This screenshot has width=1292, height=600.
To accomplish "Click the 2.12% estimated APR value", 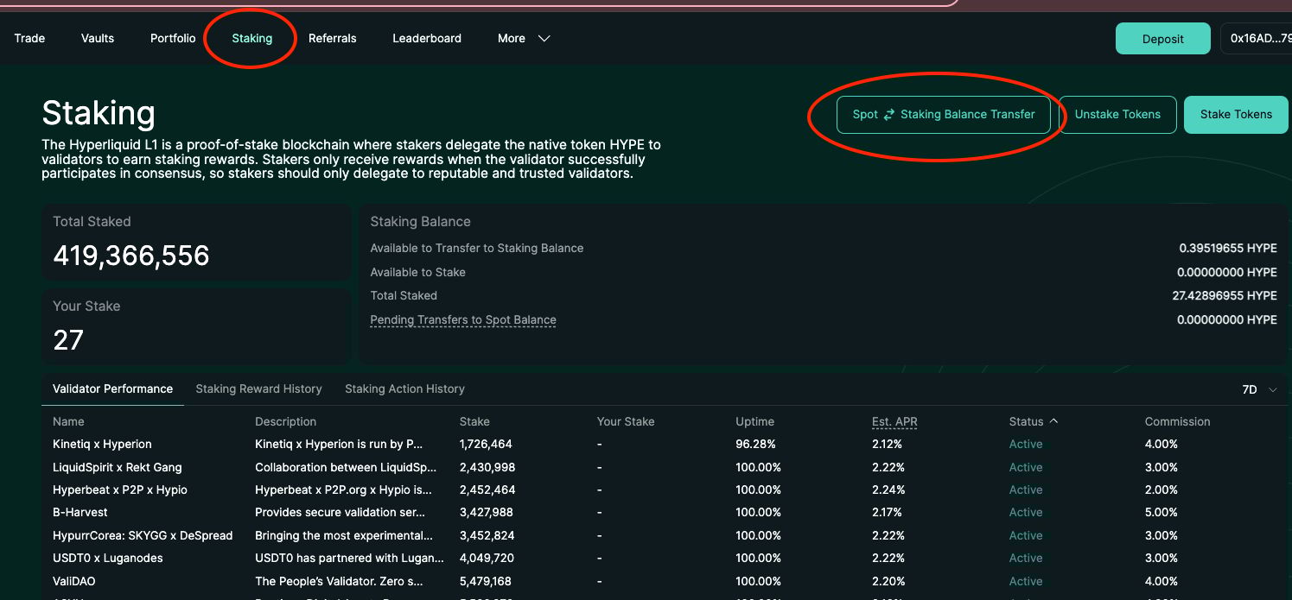I will (887, 444).
